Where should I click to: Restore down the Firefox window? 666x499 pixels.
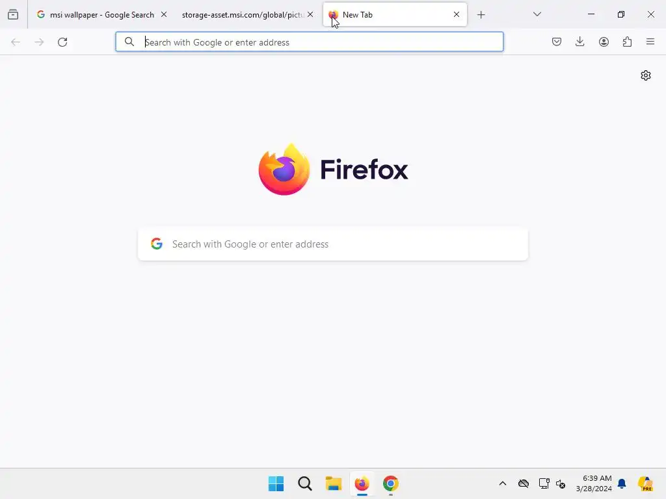(x=621, y=14)
